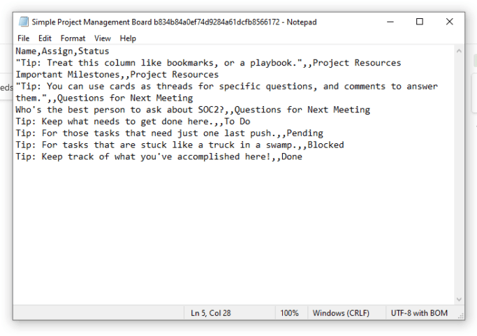Click the Ln 5, Col 28 status field
Image resolution: width=477 pixels, height=336 pixels.
[x=210, y=313]
